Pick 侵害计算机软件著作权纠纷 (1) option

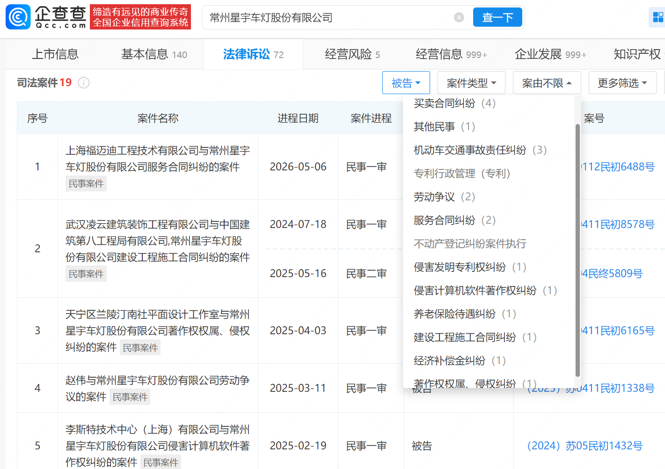tap(485, 290)
